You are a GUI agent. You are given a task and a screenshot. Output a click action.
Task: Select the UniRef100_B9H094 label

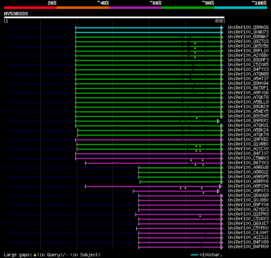248,84
